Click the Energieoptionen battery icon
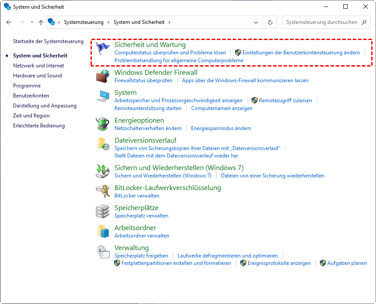This screenshot has width=376, height=304. pos(103,124)
